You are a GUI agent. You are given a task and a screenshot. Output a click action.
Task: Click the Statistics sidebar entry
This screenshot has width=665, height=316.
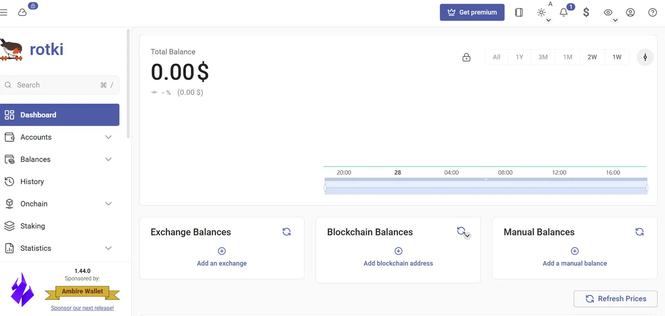tap(60, 249)
